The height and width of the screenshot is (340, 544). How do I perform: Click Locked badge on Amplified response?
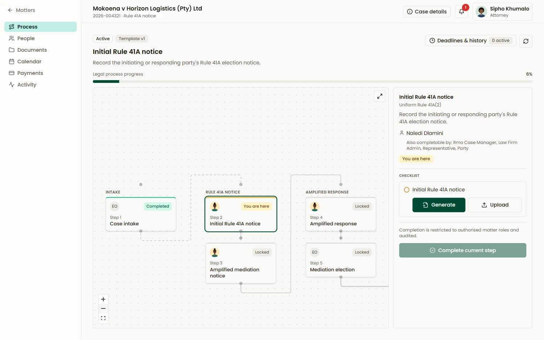pyautogui.click(x=362, y=206)
